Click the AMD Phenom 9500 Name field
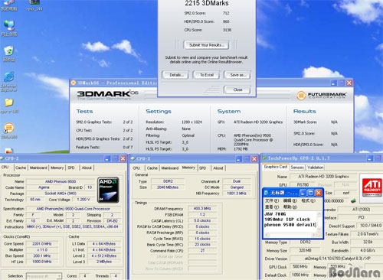 click(61, 181)
